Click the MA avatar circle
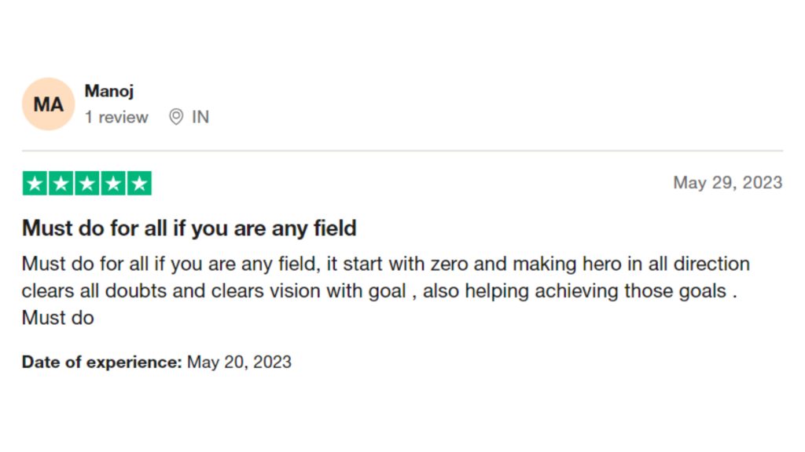The image size is (805, 452). click(48, 104)
